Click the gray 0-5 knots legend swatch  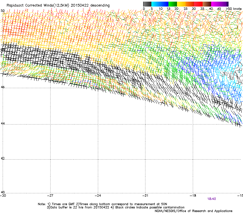coord(147,4)
